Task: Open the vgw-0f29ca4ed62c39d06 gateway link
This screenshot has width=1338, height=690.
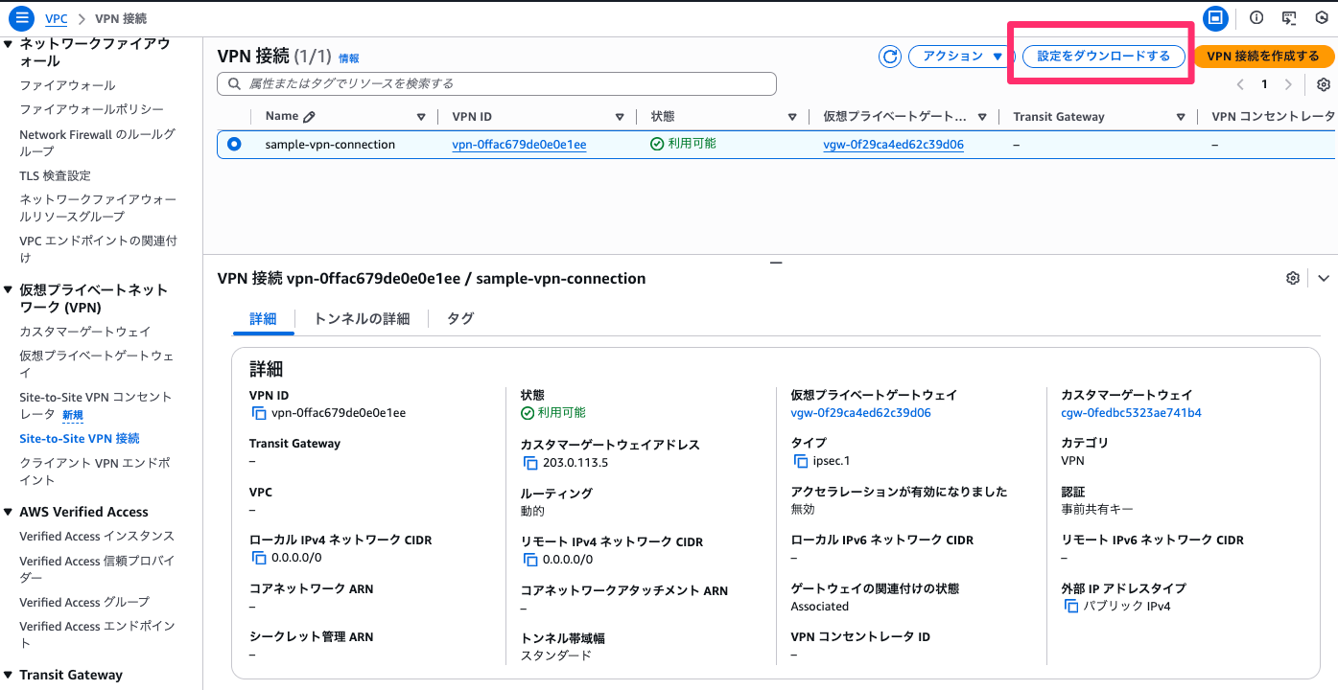Action: click(892, 142)
